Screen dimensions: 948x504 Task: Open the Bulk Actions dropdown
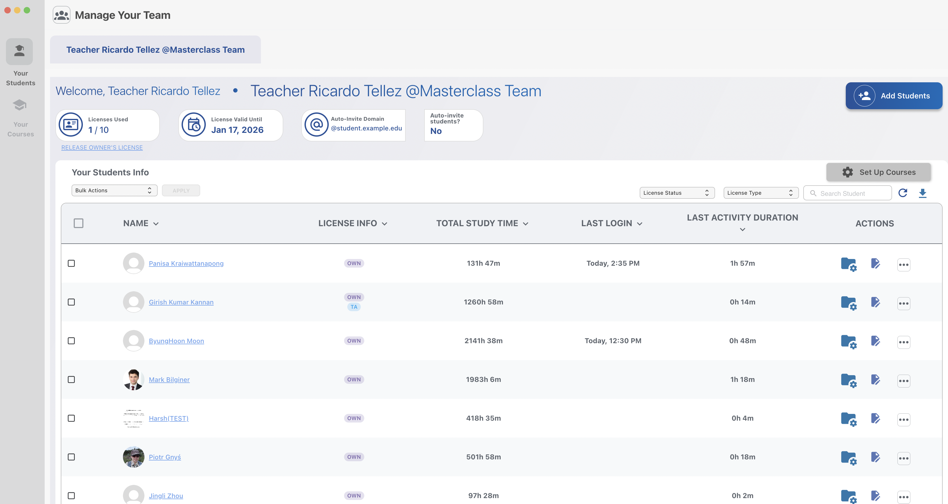[x=114, y=191]
